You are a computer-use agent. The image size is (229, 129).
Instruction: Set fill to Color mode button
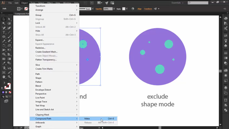pyautogui.click(x=3, y=92)
